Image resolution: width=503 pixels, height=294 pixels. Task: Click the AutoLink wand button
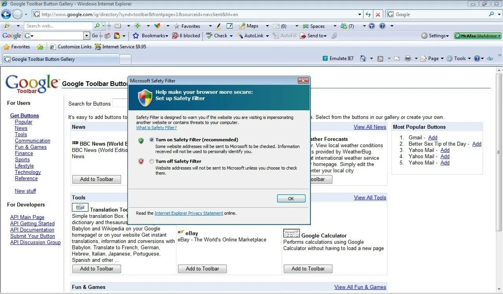coord(250,36)
